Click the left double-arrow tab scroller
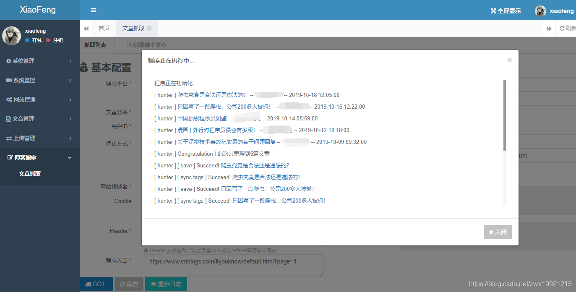 coord(86,28)
